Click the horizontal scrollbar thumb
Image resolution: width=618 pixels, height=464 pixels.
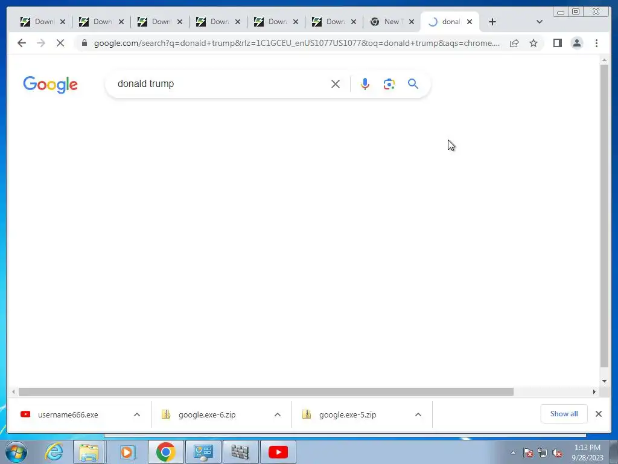click(x=266, y=391)
